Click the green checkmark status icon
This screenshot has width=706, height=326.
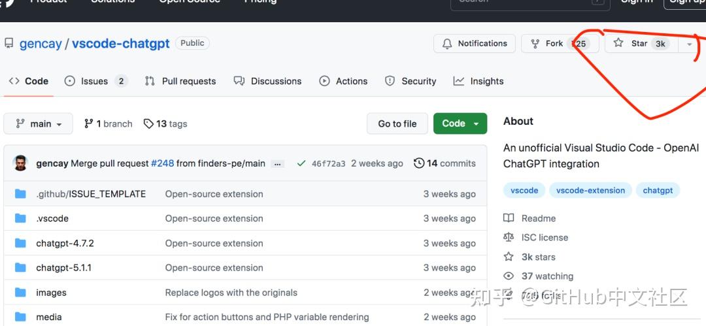tap(301, 163)
